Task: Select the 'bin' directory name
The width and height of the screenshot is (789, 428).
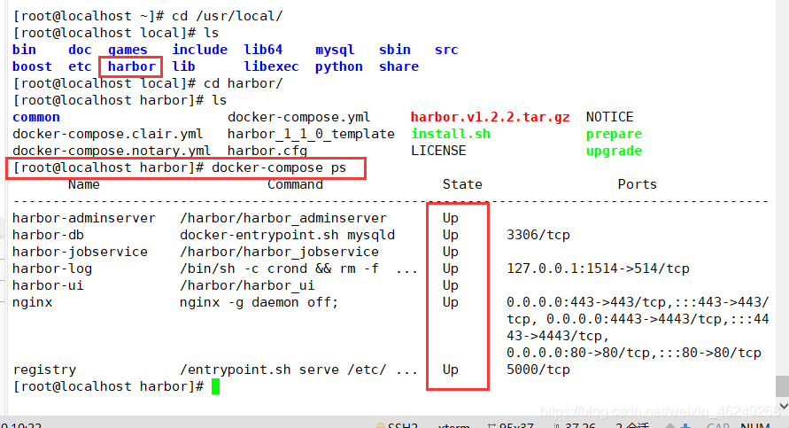Action: coord(24,50)
